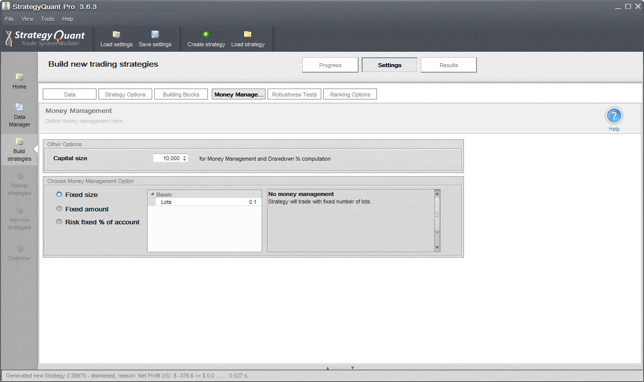644x382 pixels.
Task: Open the Tools menu
Action: coord(48,19)
